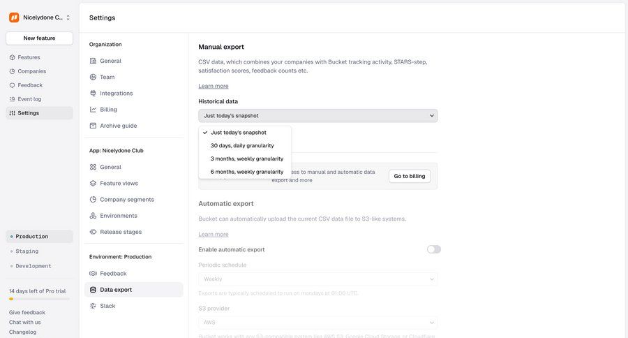Switch to the Staging environment
The image size is (628, 338).
click(27, 251)
